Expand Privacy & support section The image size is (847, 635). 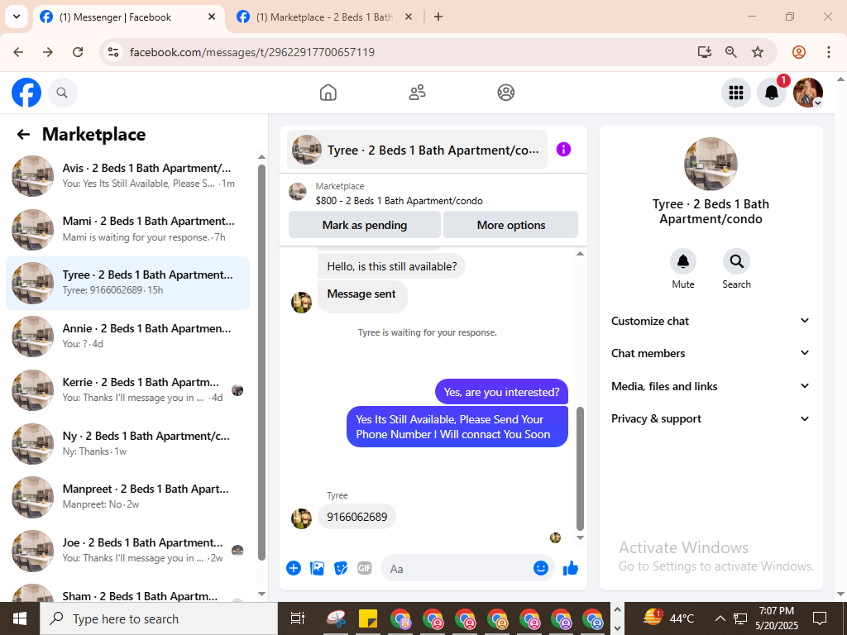click(x=711, y=419)
